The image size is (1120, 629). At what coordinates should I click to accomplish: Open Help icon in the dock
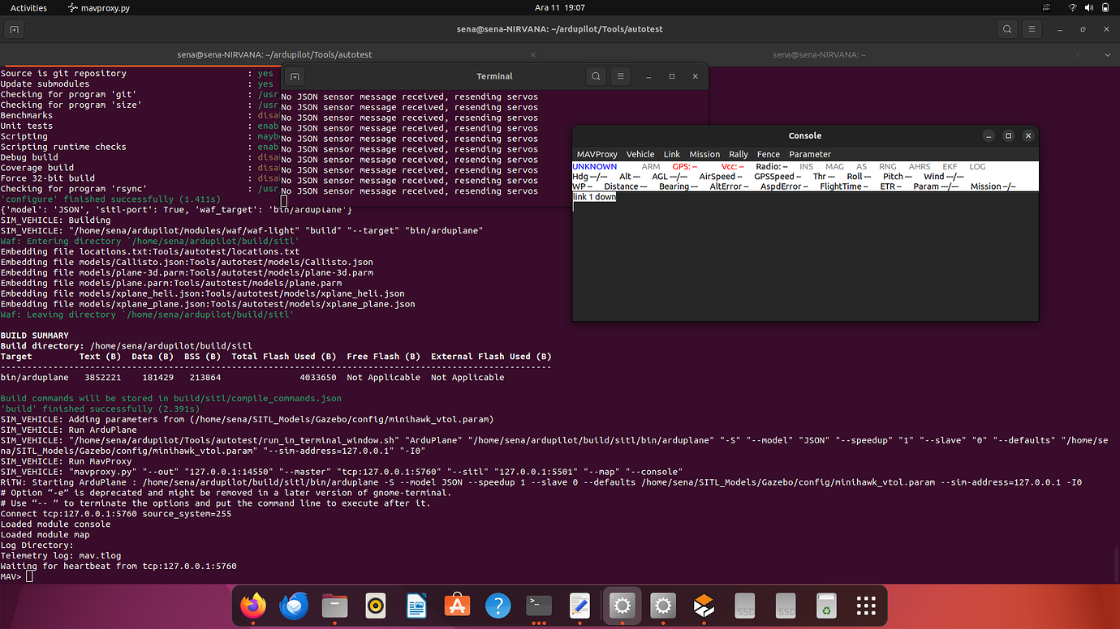pyautogui.click(x=498, y=605)
